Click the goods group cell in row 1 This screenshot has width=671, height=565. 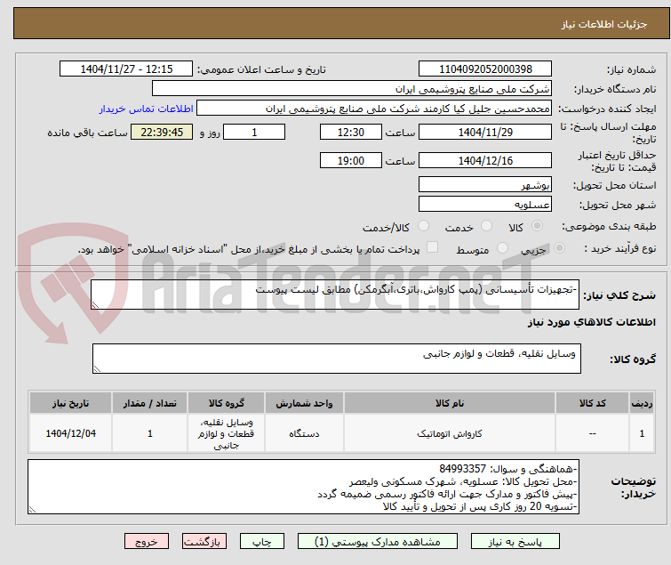226,433
